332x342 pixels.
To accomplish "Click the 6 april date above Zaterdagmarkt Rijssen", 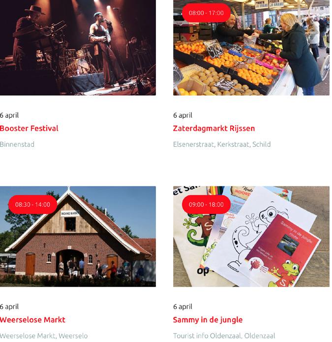I will [182, 115].
